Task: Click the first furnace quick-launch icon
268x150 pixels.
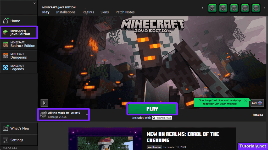Action: click(212, 8)
